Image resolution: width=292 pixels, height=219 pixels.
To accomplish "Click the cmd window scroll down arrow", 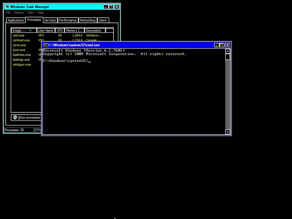I will 228,132.
